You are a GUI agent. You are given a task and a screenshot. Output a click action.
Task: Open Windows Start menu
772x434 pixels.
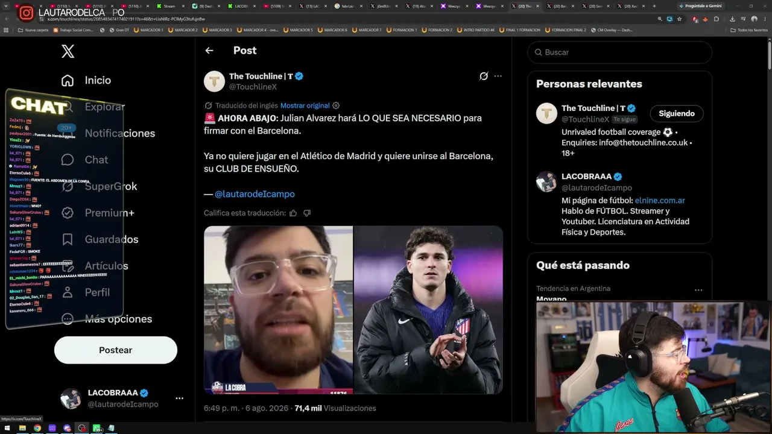tap(7, 428)
